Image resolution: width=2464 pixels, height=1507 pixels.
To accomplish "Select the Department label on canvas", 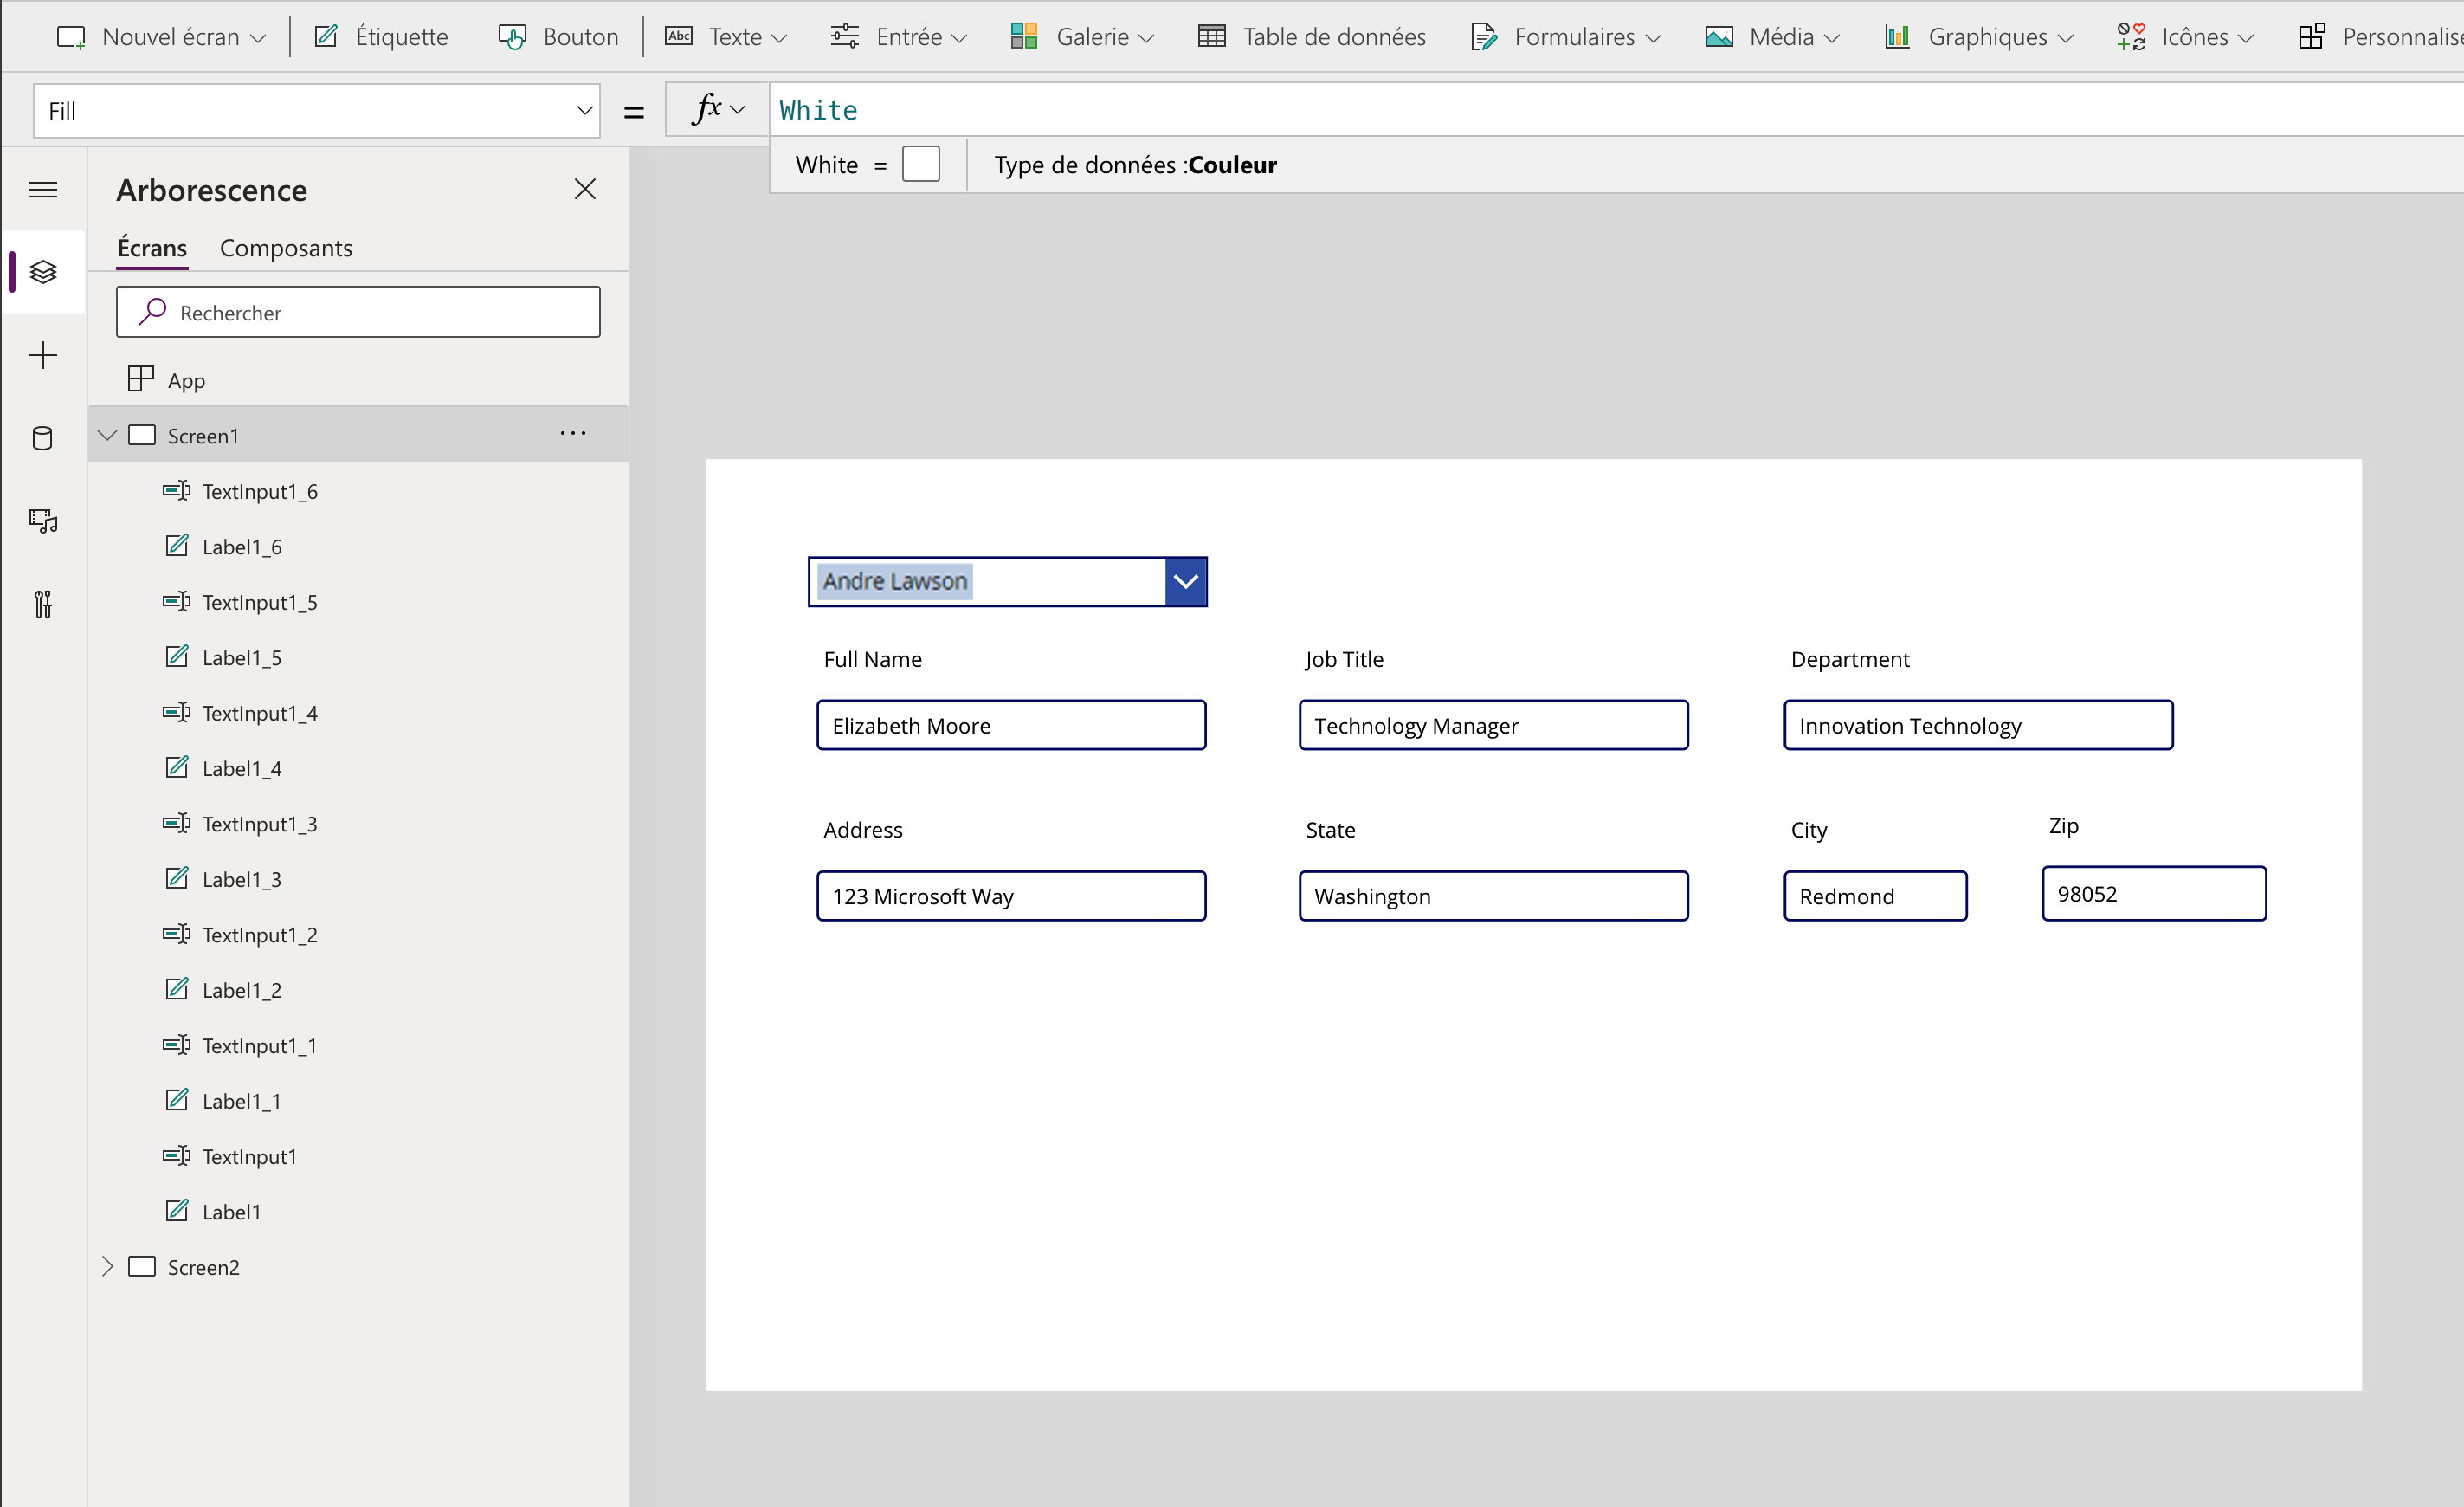I will pos(1850,659).
